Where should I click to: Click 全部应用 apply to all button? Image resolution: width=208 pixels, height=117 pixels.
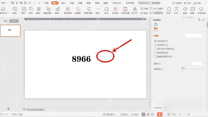158,108
